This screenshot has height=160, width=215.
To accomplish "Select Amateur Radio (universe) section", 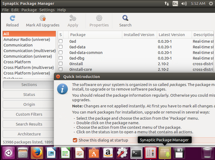I will pyautogui.click(x=29, y=40).
